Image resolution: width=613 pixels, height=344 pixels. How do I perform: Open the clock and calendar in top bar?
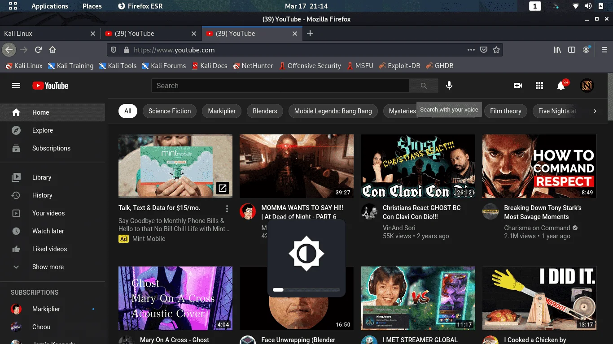tap(306, 6)
